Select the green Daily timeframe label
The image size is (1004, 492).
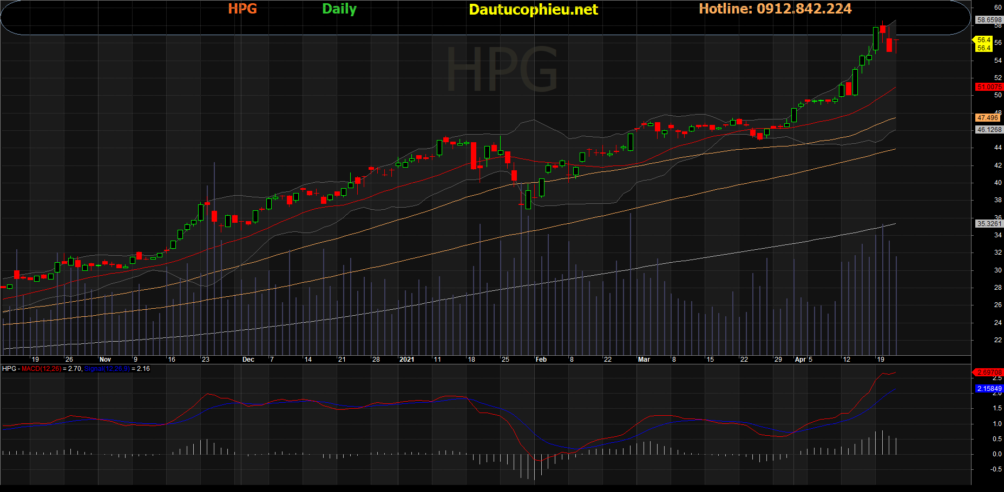[x=339, y=9]
